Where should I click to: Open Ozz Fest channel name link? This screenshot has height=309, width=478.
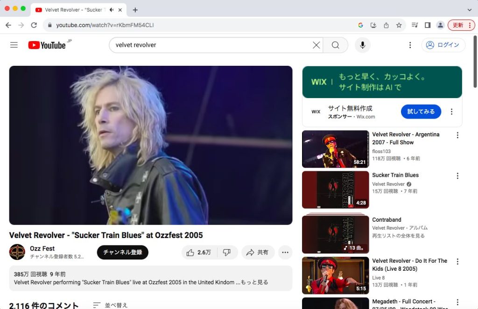click(x=42, y=249)
